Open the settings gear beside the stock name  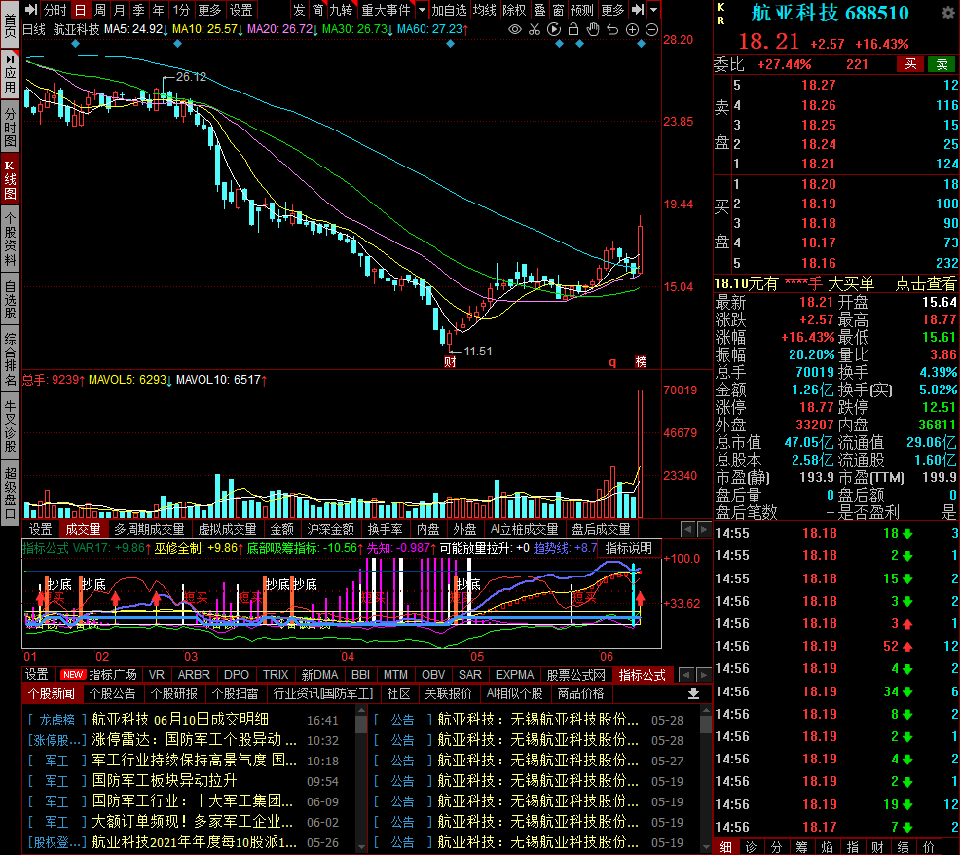[x=948, y=13]
